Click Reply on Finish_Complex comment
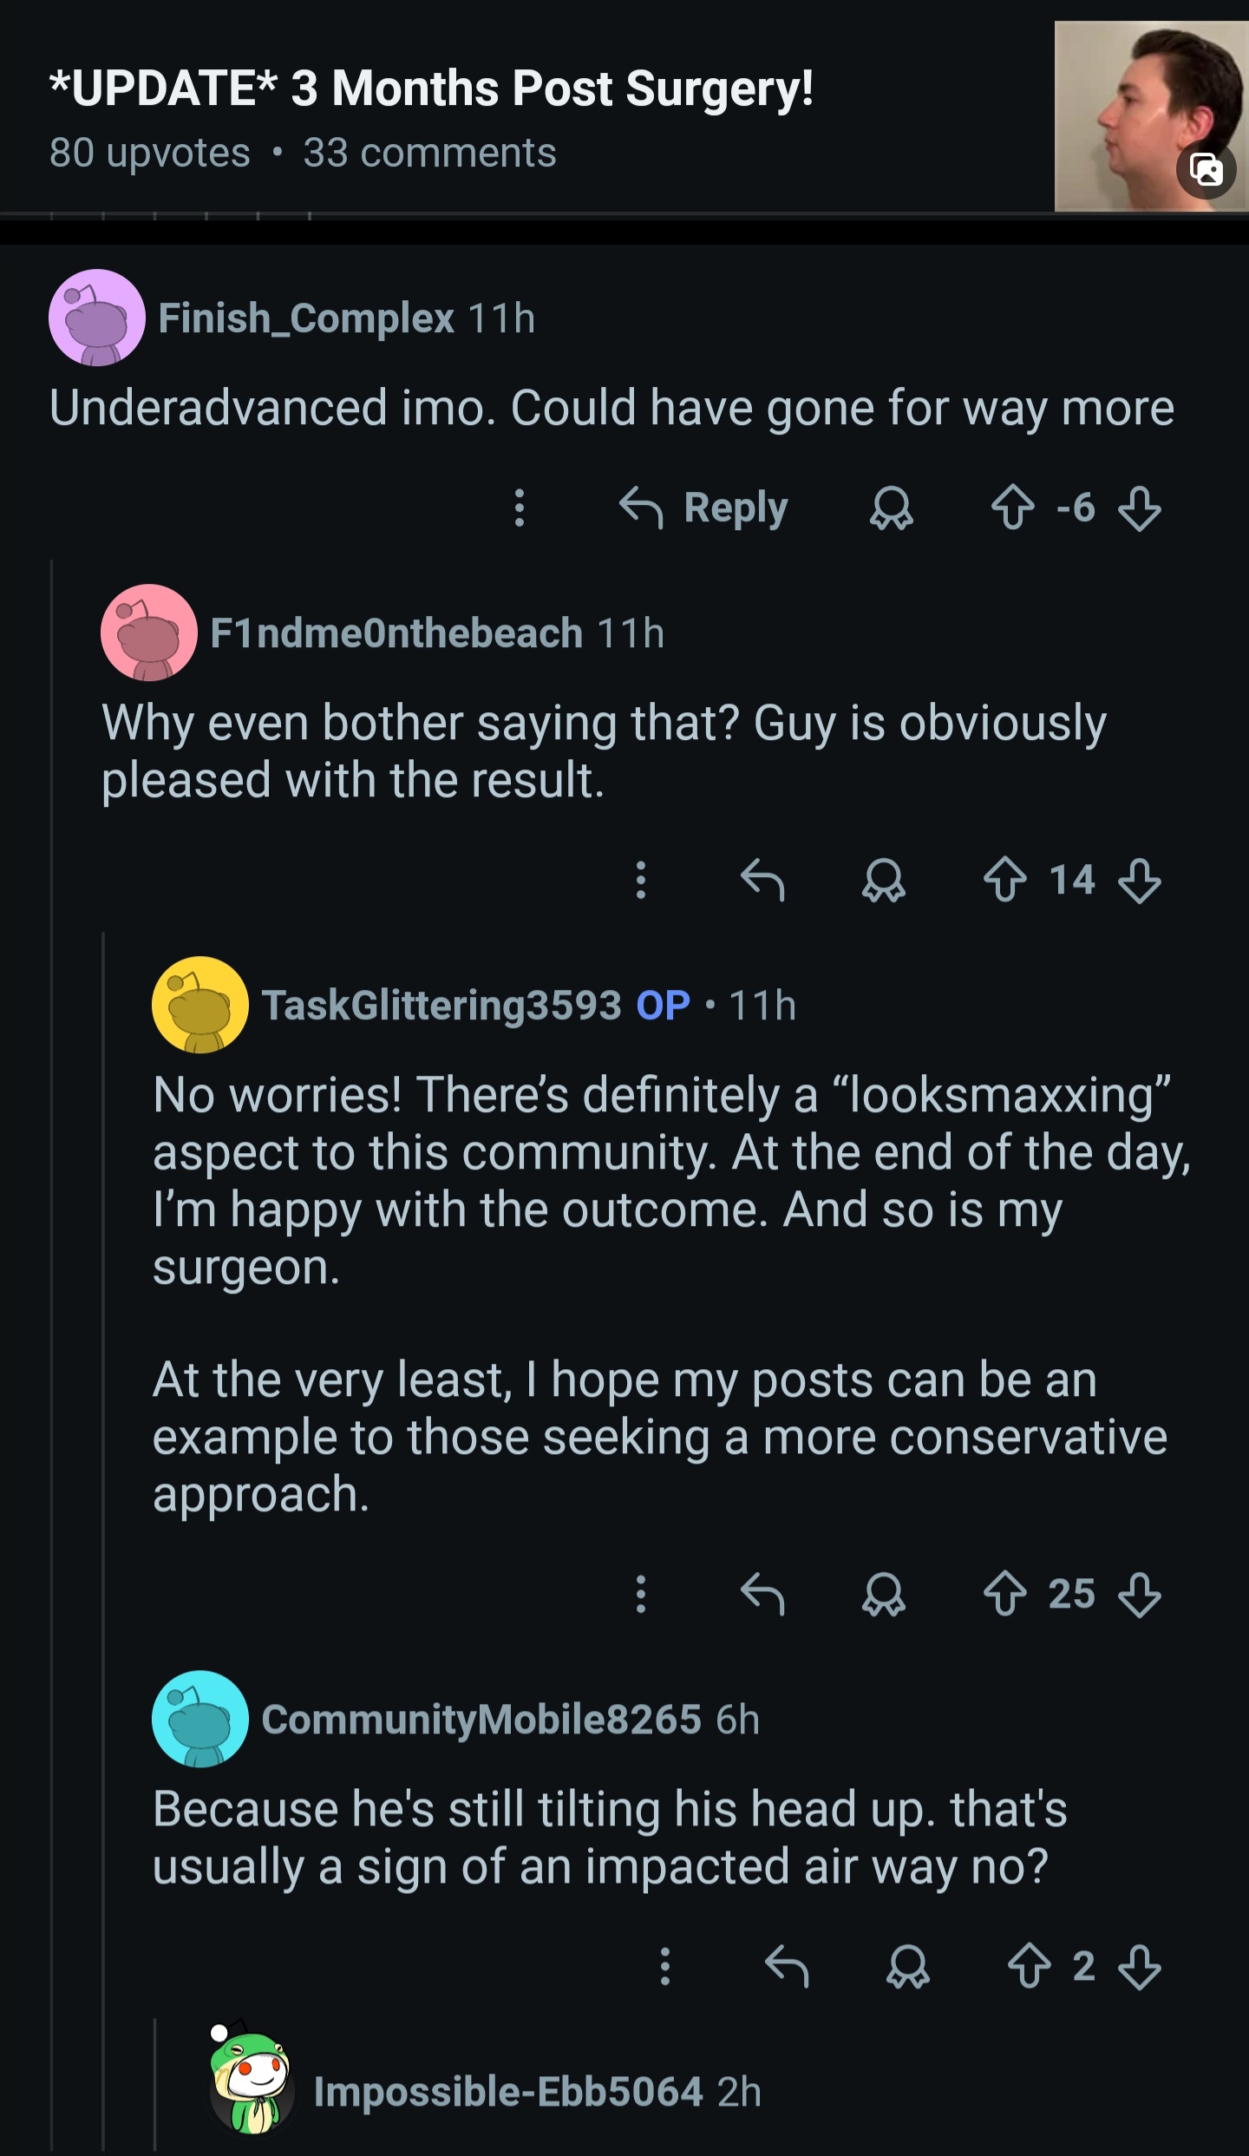This screenshot has width=1249, height=2156. 704,508
